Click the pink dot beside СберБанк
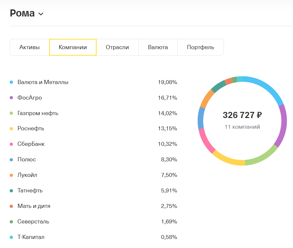The height and width of the screenshot is (248, 293). coord(11,144)
